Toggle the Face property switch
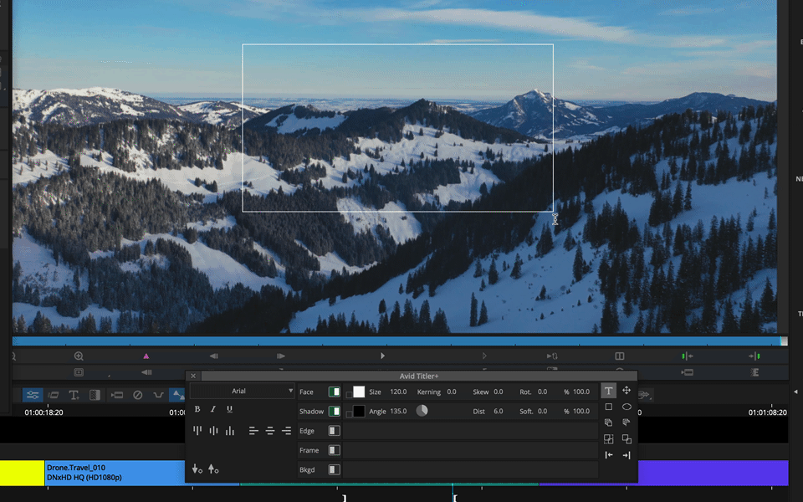Viewport: 803px width, 502px height. point(334,392)
